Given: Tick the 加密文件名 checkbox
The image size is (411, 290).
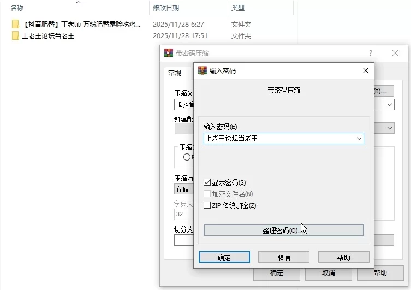Looking at the screenshot, I should 207,194.
